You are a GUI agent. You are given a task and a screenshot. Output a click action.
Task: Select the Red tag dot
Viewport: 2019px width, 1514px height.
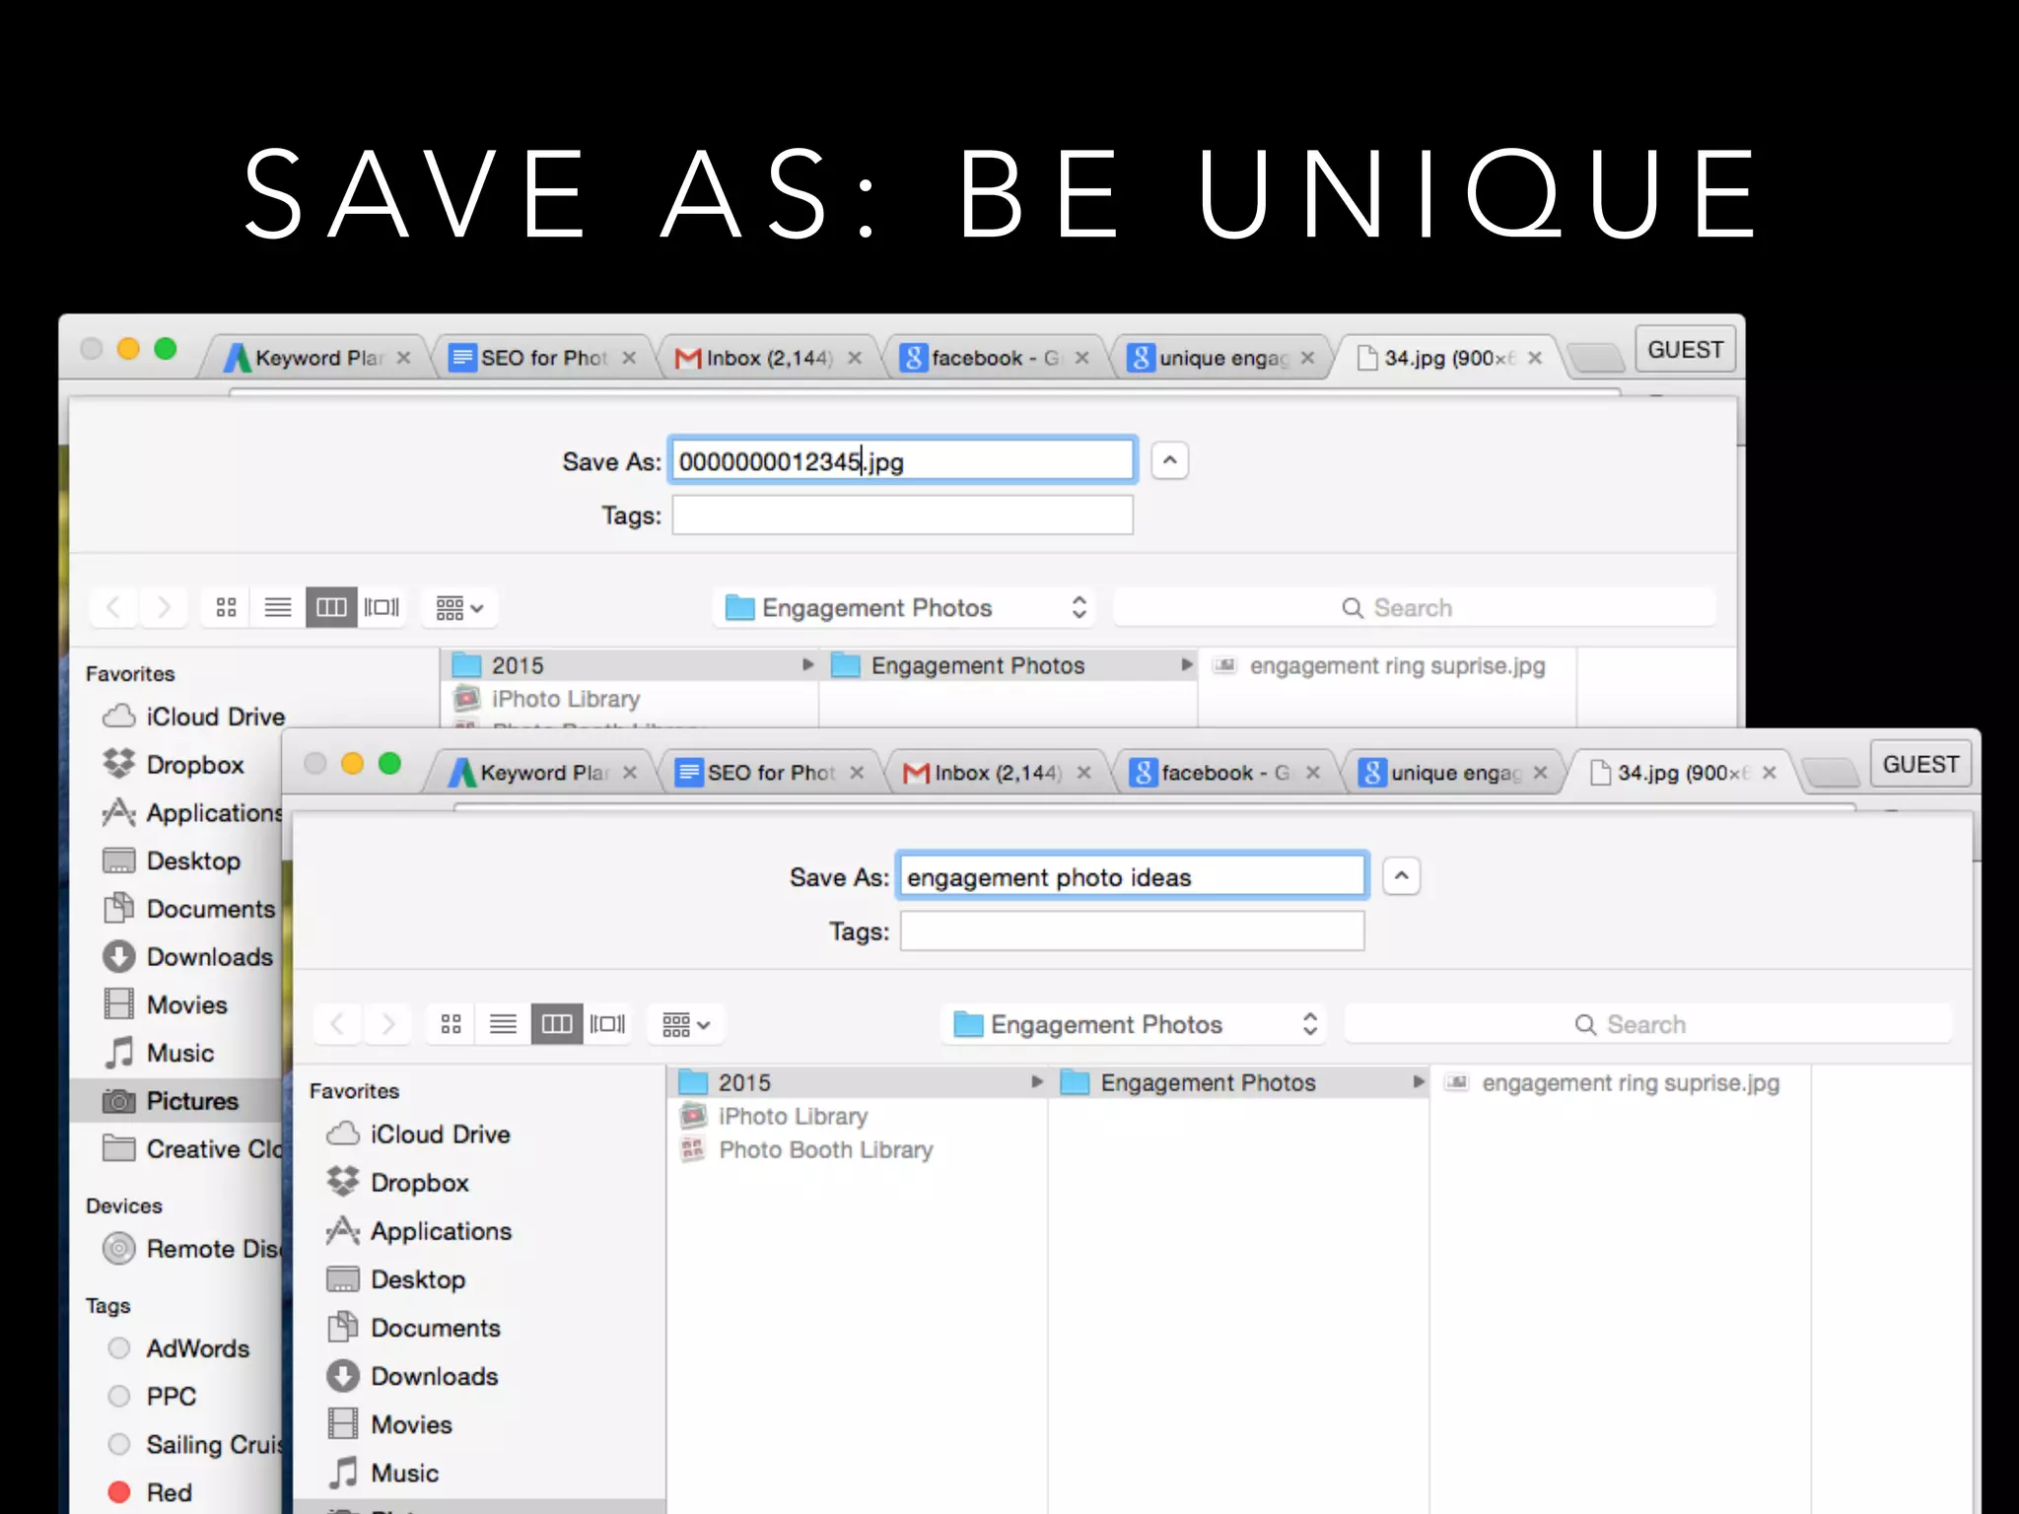point(119,1492)
